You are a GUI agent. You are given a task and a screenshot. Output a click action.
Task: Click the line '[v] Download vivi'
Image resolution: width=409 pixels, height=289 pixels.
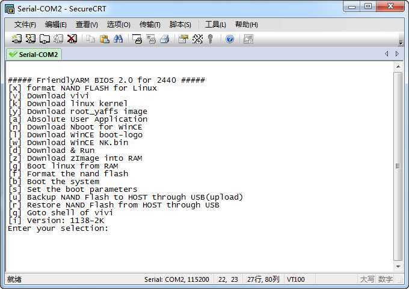[49, 96]
